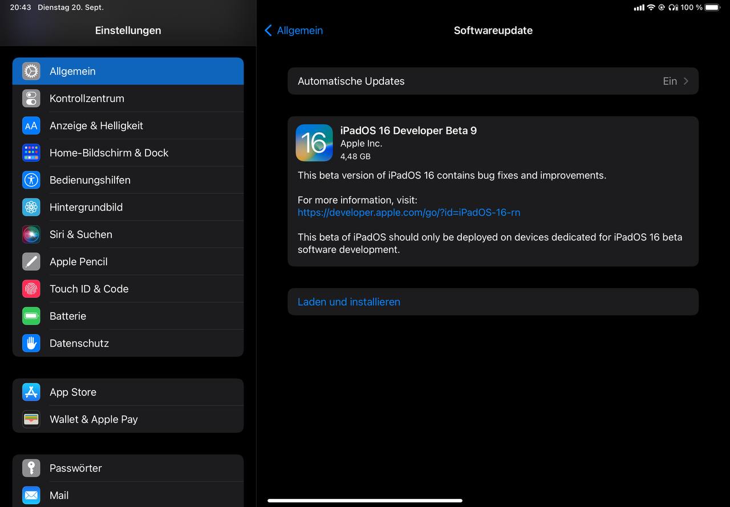730x507 pixels.
Task: Tap the Anzeige & Helligkeit AA icon
Action: click(31, 125)
